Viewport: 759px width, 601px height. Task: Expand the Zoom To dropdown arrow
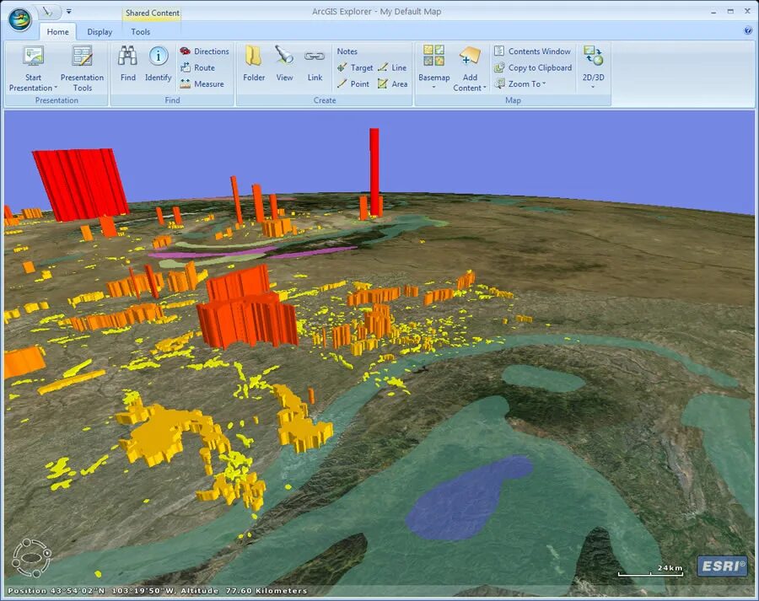(544, 83)
